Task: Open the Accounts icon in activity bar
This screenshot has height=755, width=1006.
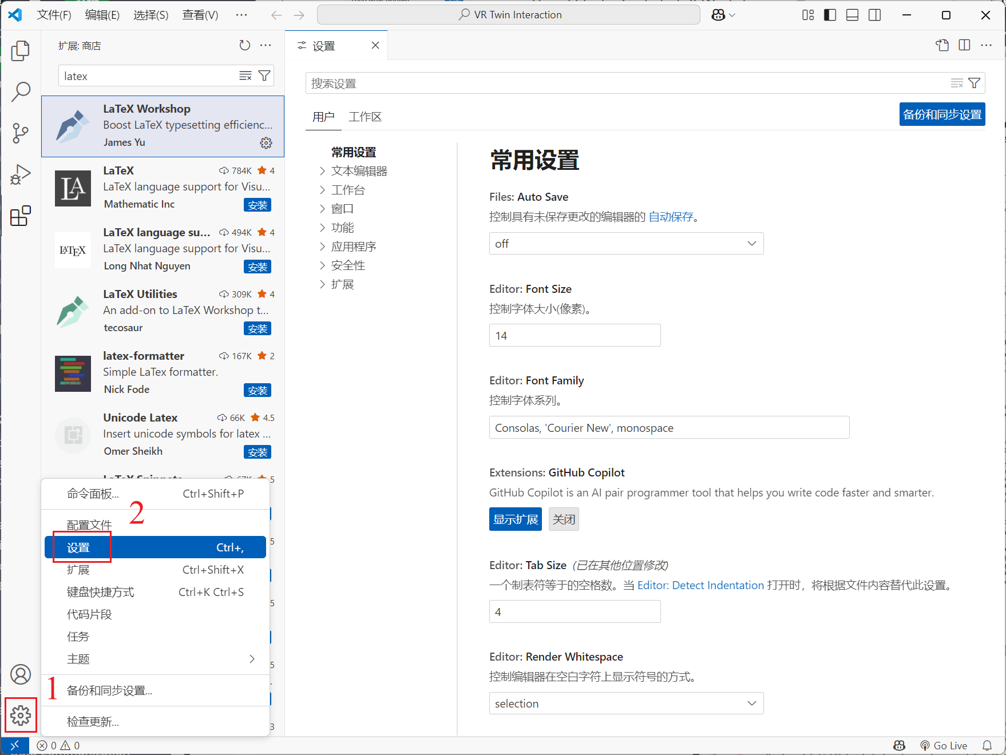Action: [x=21, y=674]
